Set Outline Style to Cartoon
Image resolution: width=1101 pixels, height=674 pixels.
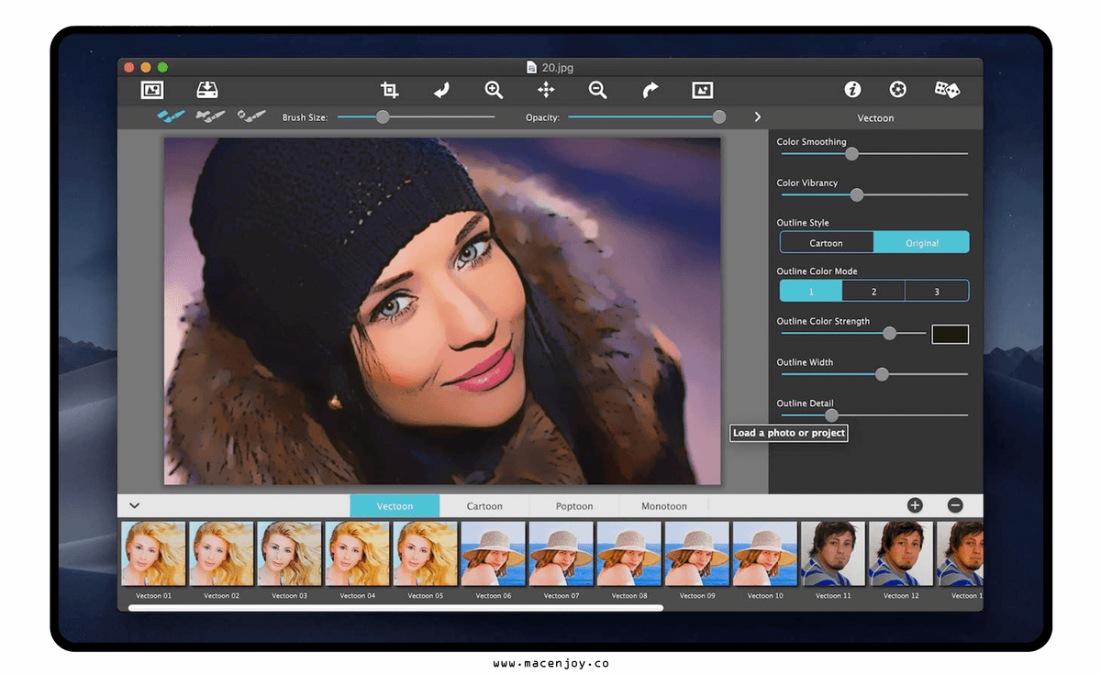pyautogui.click(x=827, y=243)
